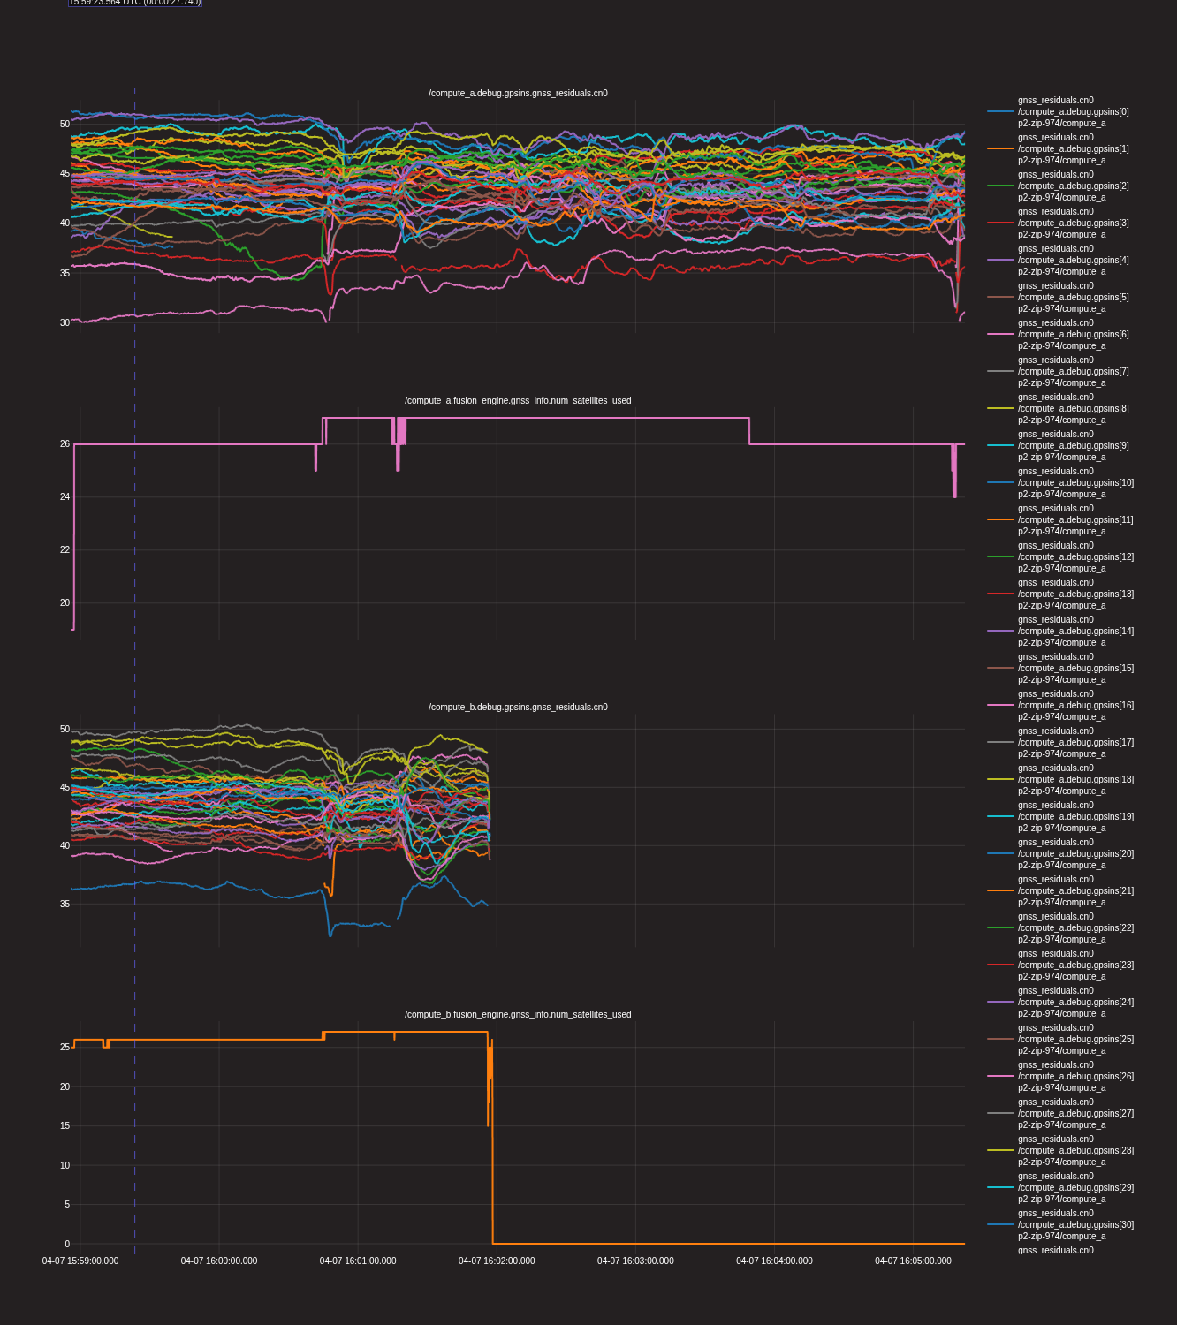Click the 04-07 16:00:00.000 time axis label

tap(219, 1261)
